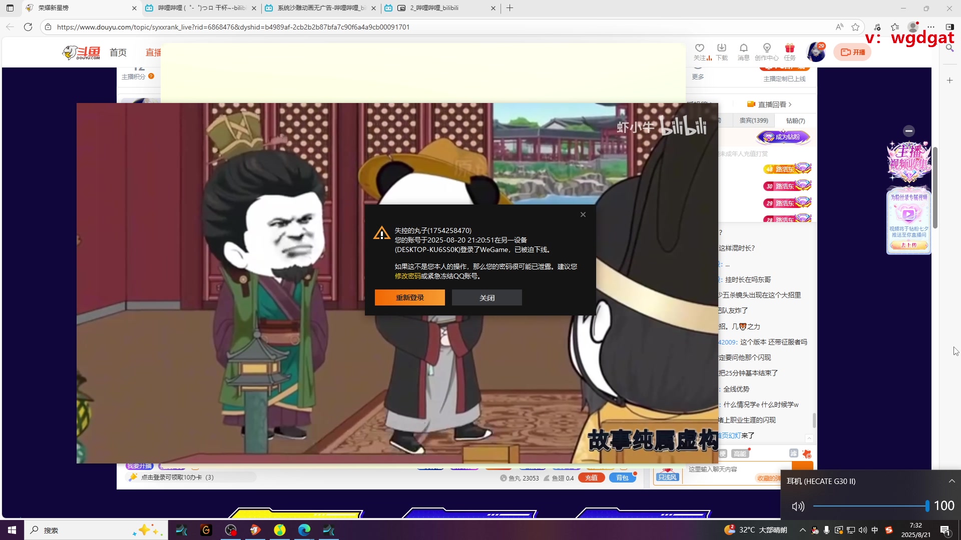Open the 任务 gift icon
The height and width of the screenshot is (540, 961).
[790, 48]
